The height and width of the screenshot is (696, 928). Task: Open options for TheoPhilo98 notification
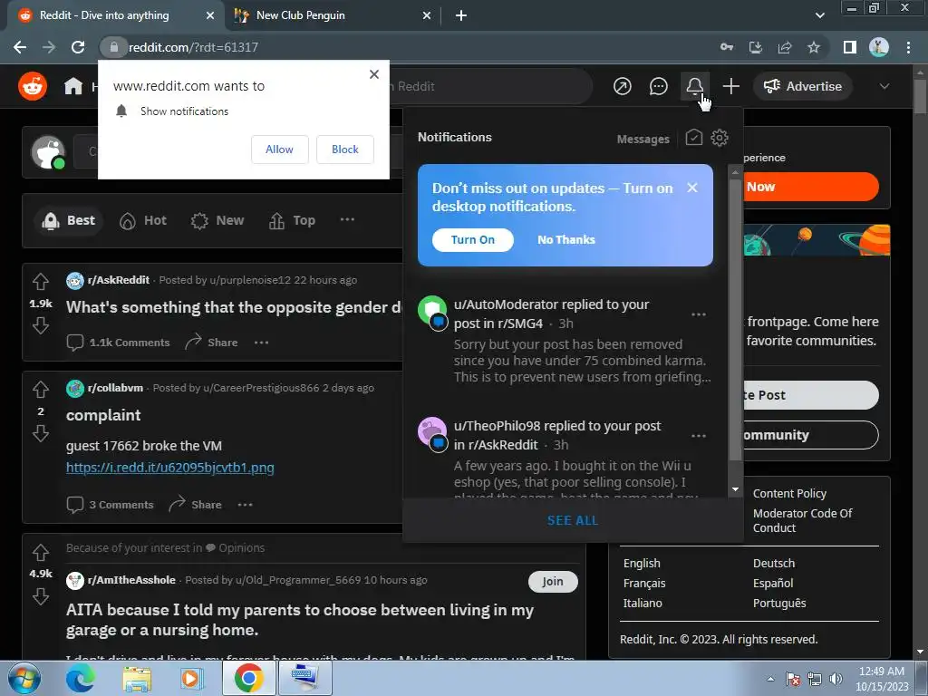[x=699, y=436]
